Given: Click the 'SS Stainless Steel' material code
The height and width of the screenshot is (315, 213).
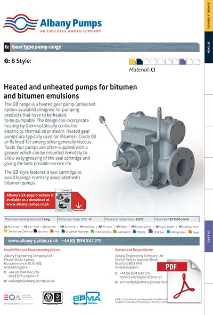Looking at the screenshot, I should click(189, 227).
